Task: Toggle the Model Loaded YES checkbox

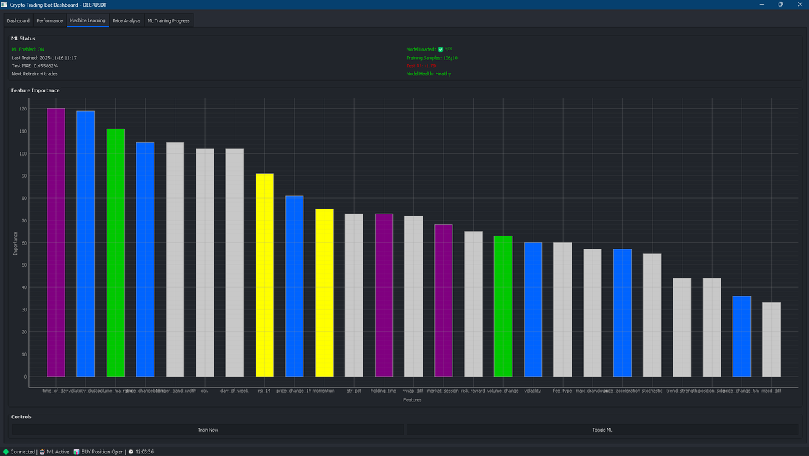Action: coord(440,50)
